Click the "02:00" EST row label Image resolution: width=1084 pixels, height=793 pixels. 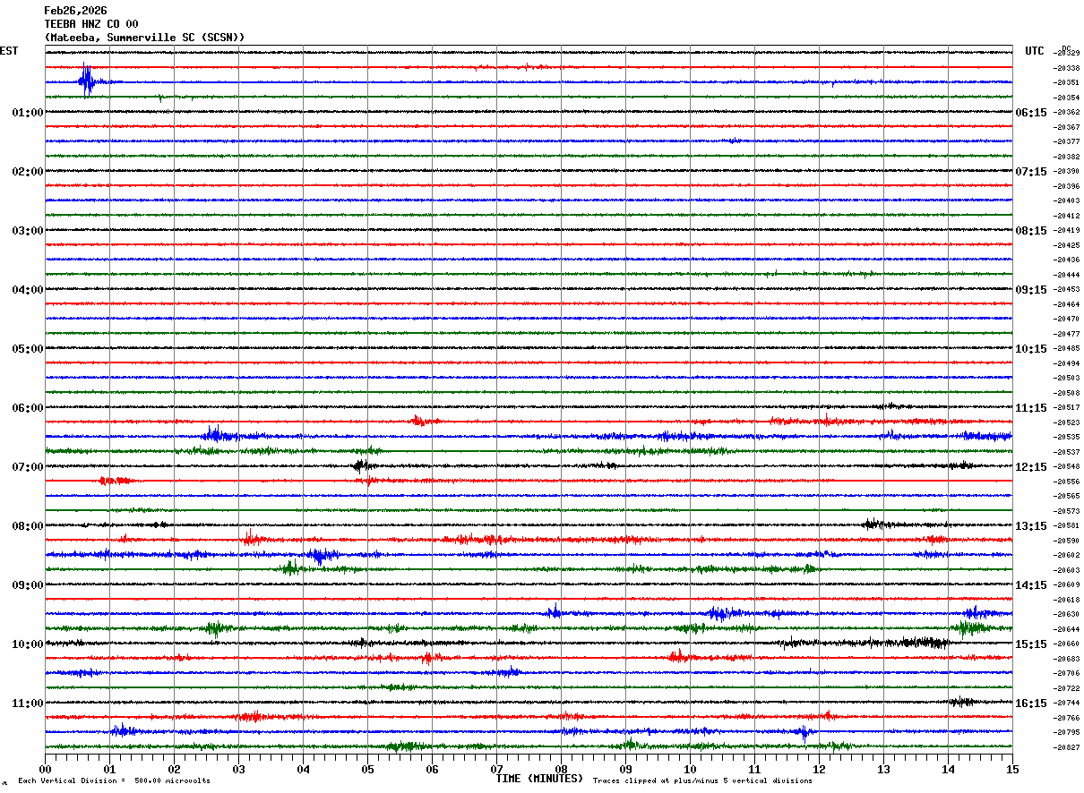(x=28, y=172)
